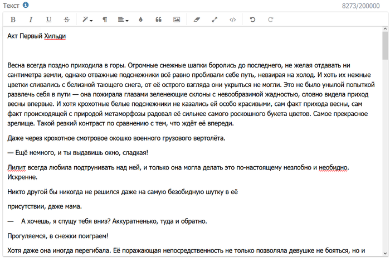
Task: Undo the last change
Action: click(x=252, y=20)
